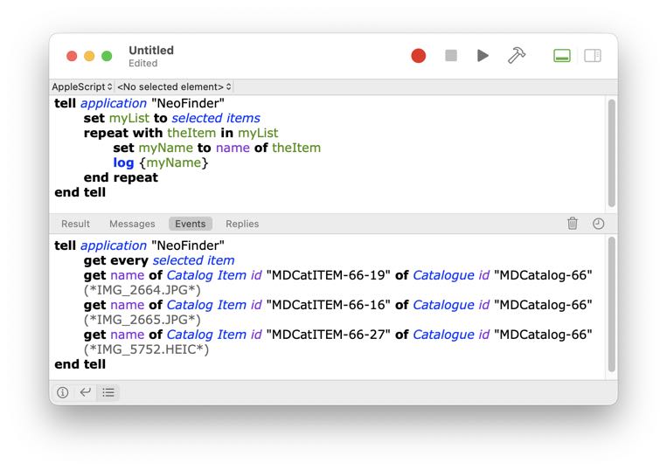667x470 pixels.
Task: Show the log list icon
Action: pyautogui.click(x=108, y=392)
